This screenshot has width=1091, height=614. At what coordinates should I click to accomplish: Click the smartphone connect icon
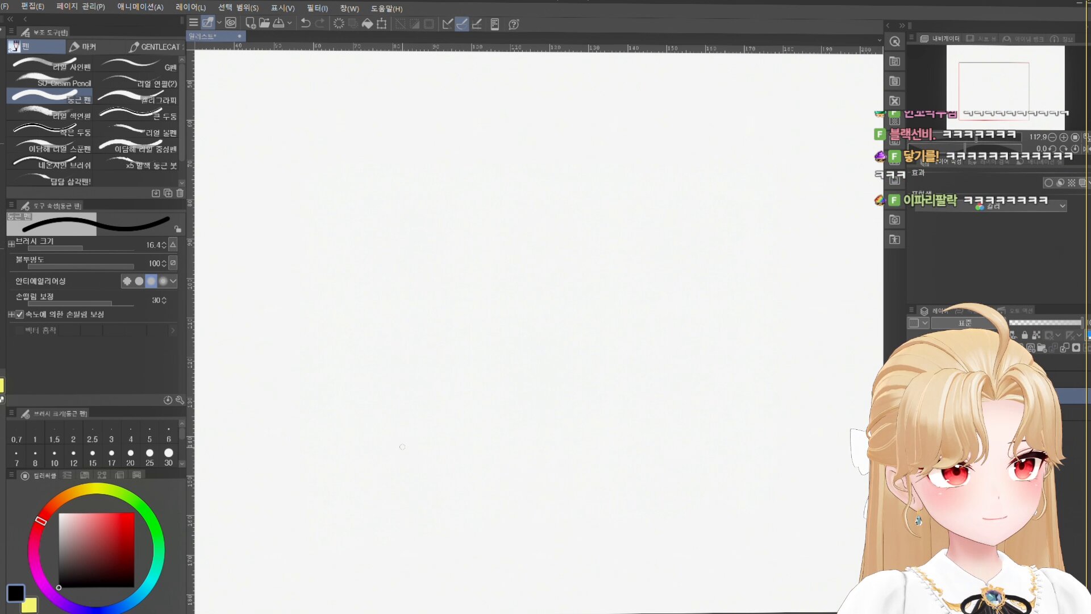[495, 24]
